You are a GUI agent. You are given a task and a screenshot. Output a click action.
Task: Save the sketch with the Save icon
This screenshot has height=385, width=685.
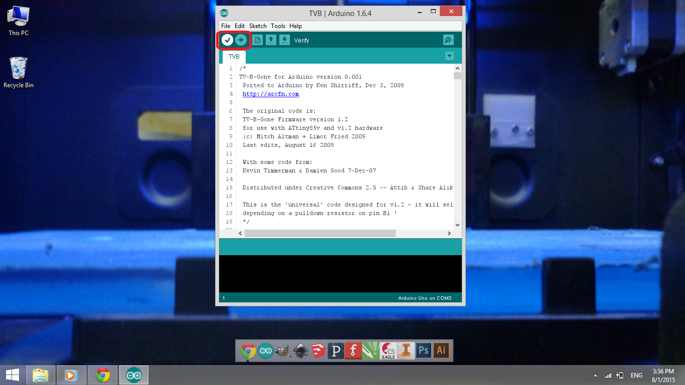pos(284,40)
